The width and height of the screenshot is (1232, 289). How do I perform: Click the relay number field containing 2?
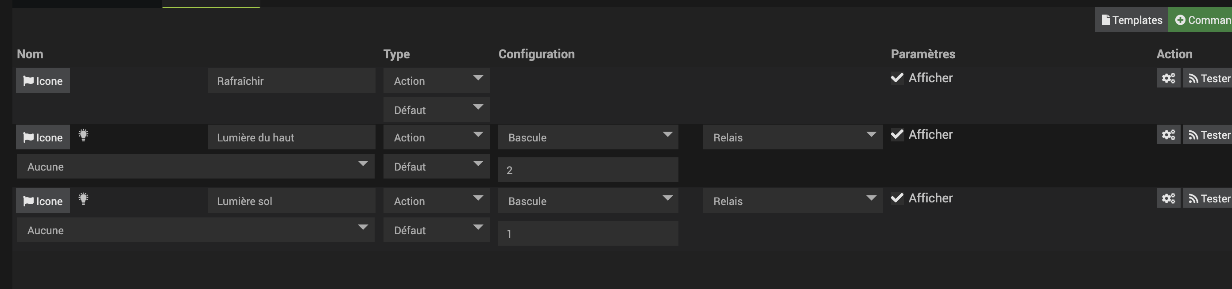click(588, 170)
